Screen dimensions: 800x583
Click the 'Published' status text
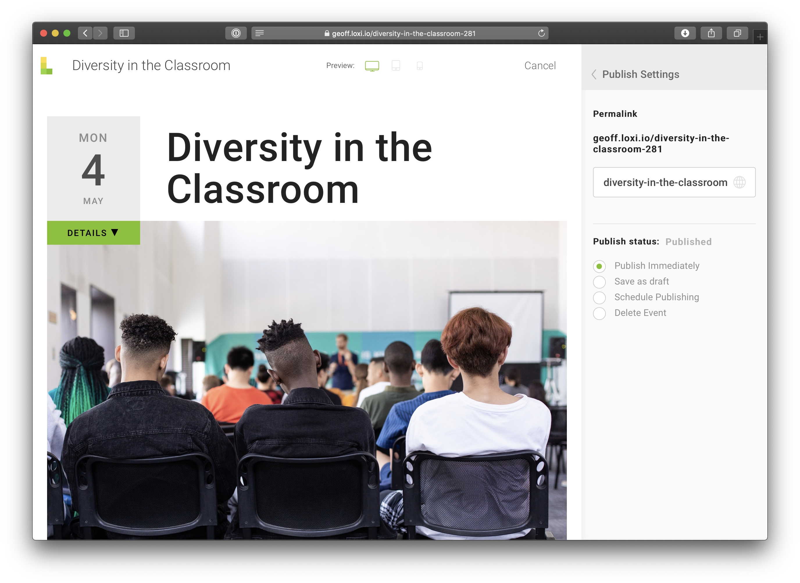point(688,242)
